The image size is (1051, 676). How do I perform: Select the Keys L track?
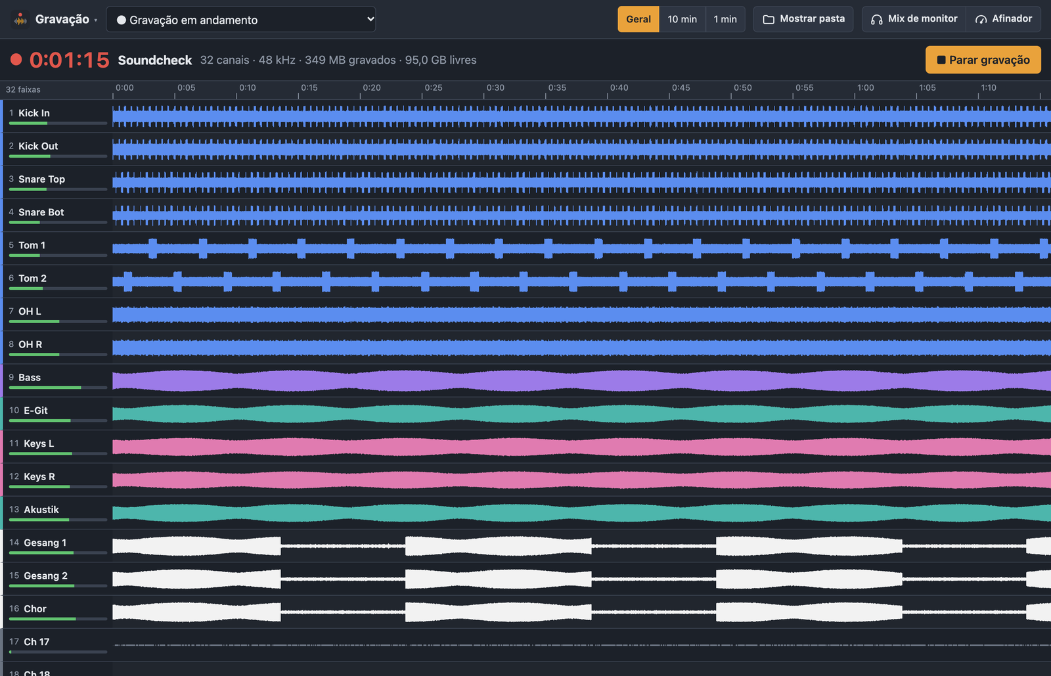(56, 447)
